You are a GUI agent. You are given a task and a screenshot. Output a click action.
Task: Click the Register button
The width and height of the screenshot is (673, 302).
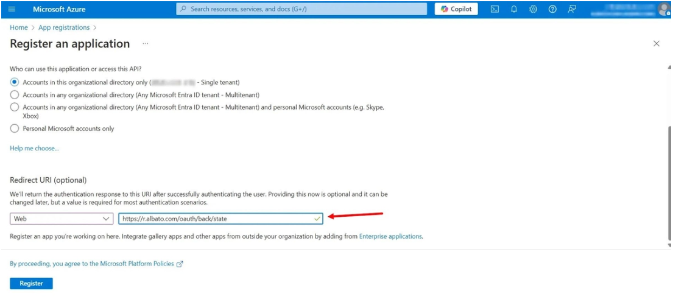(31, 283)
